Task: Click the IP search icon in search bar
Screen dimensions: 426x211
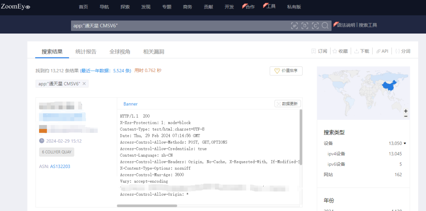Action: (294, 26)
